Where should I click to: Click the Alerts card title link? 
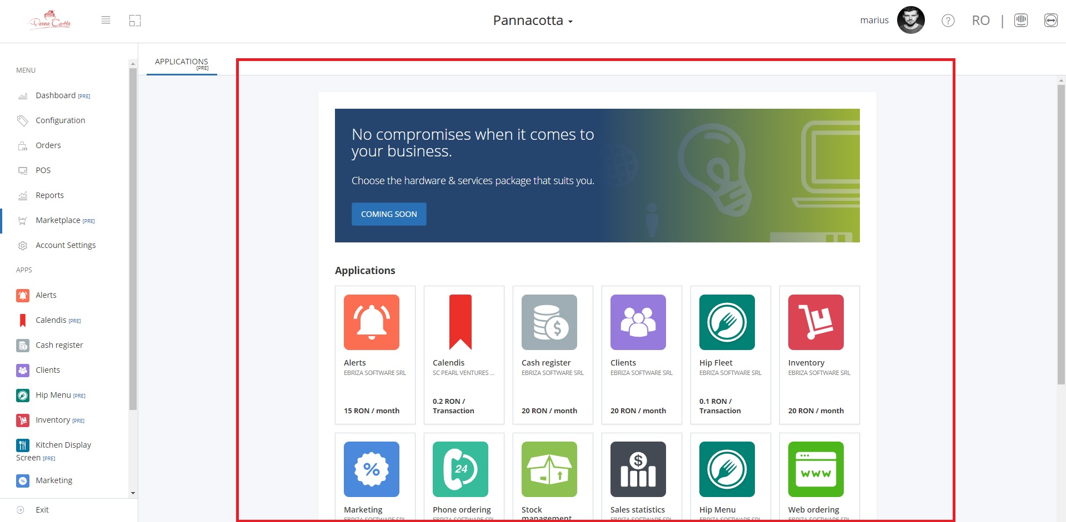pyautogui.click(x=355, y=363)
